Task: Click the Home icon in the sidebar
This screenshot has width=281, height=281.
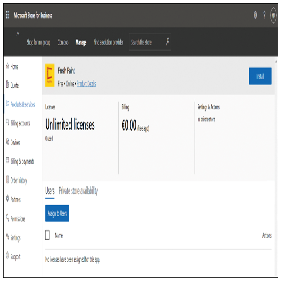Action: point(8,66)
